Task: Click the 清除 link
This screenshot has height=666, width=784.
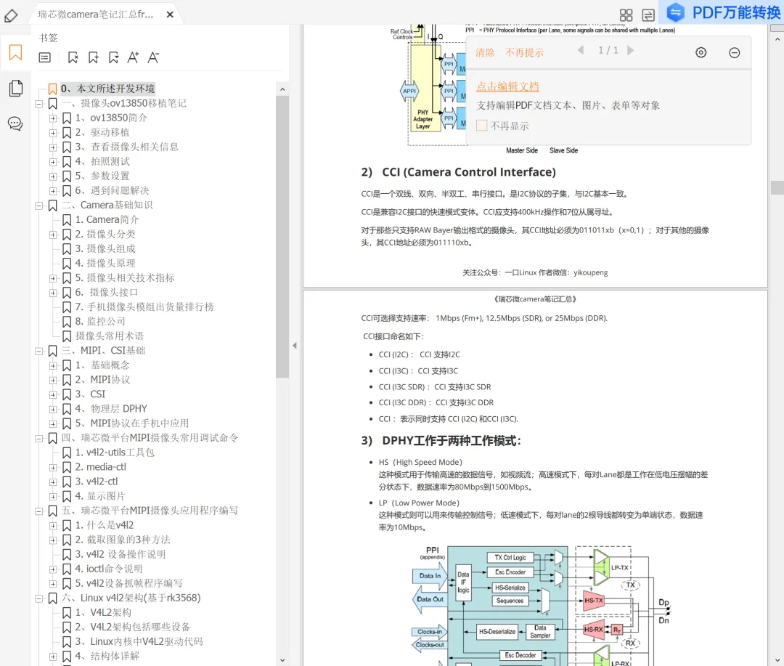Action: (485, 52)
